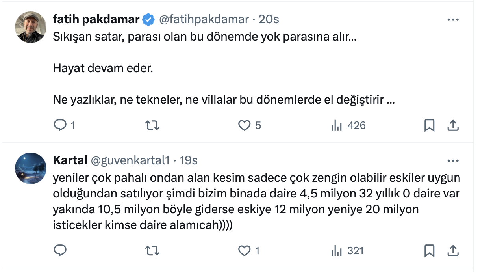Bookmark Kartal's tweet
This screenshot has width=478, height=272.
[x=429, y=250]
